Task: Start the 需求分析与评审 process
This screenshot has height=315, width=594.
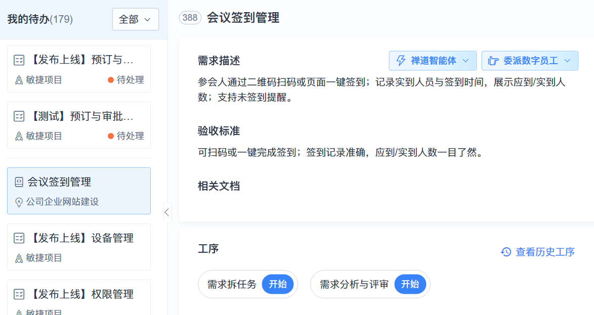Action: click(410, 284)
